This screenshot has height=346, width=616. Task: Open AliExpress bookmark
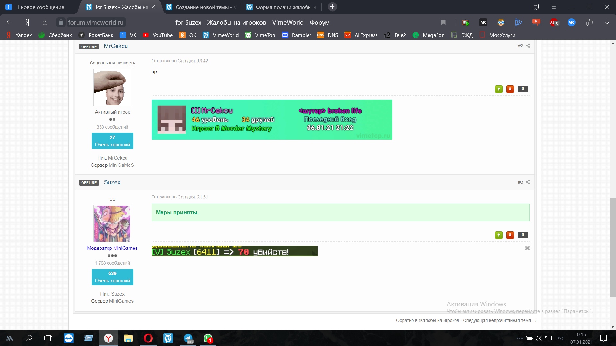tap(361, 35)
